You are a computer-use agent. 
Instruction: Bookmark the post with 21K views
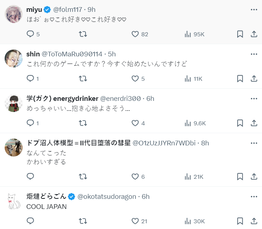point(240,176)
